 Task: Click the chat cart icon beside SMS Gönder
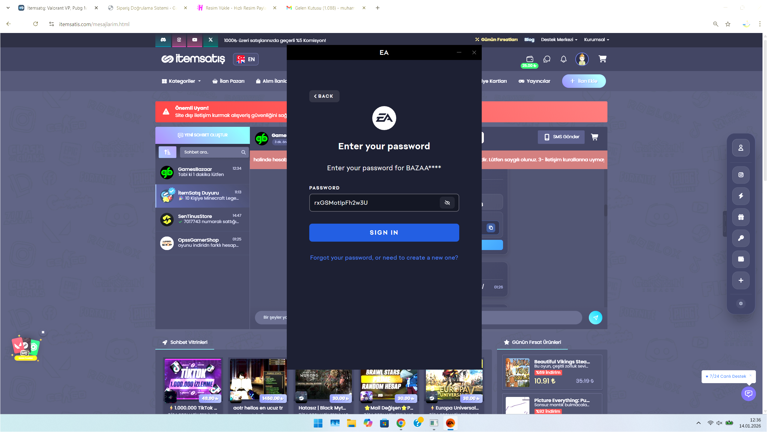tap(595, 137)
